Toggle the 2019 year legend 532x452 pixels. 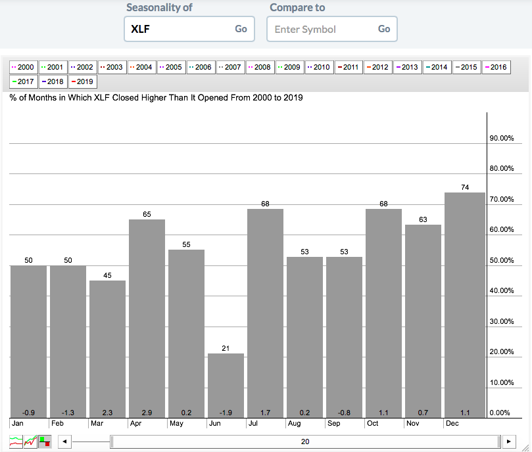82,81
